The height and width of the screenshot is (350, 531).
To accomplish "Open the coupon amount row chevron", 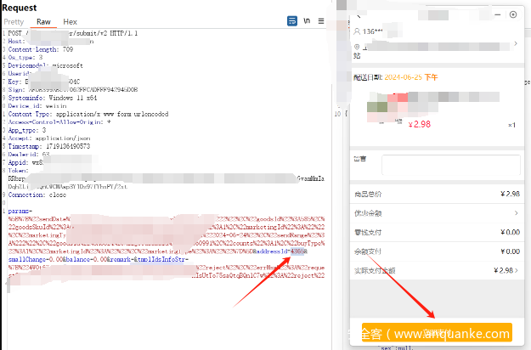I will click(516, 213).
